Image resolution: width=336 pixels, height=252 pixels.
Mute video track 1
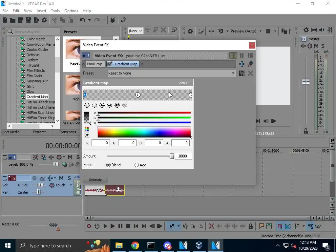click(70, 157)
